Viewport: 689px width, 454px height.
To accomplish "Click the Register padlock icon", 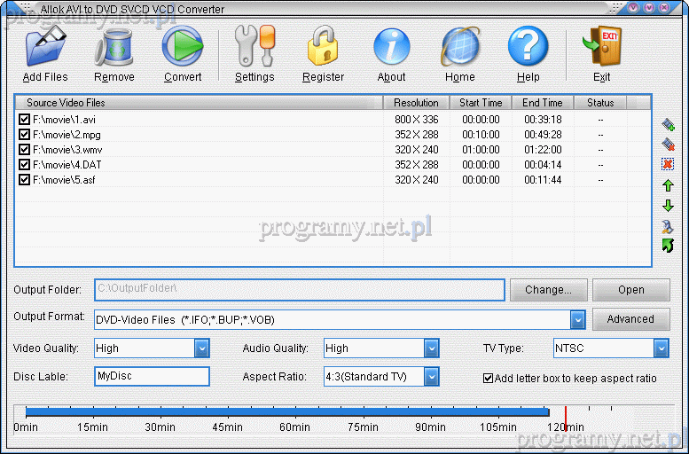I will pos(323,49).
